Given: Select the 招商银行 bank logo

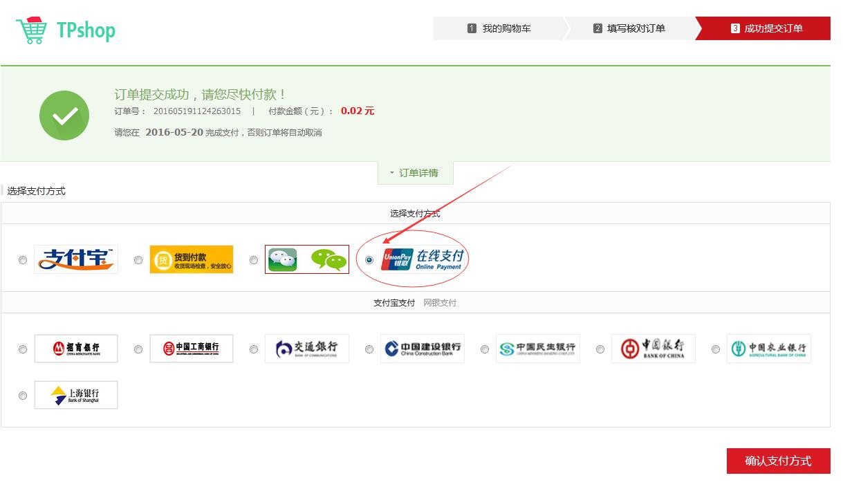Looking at the screenshot, I should point(76,348).
